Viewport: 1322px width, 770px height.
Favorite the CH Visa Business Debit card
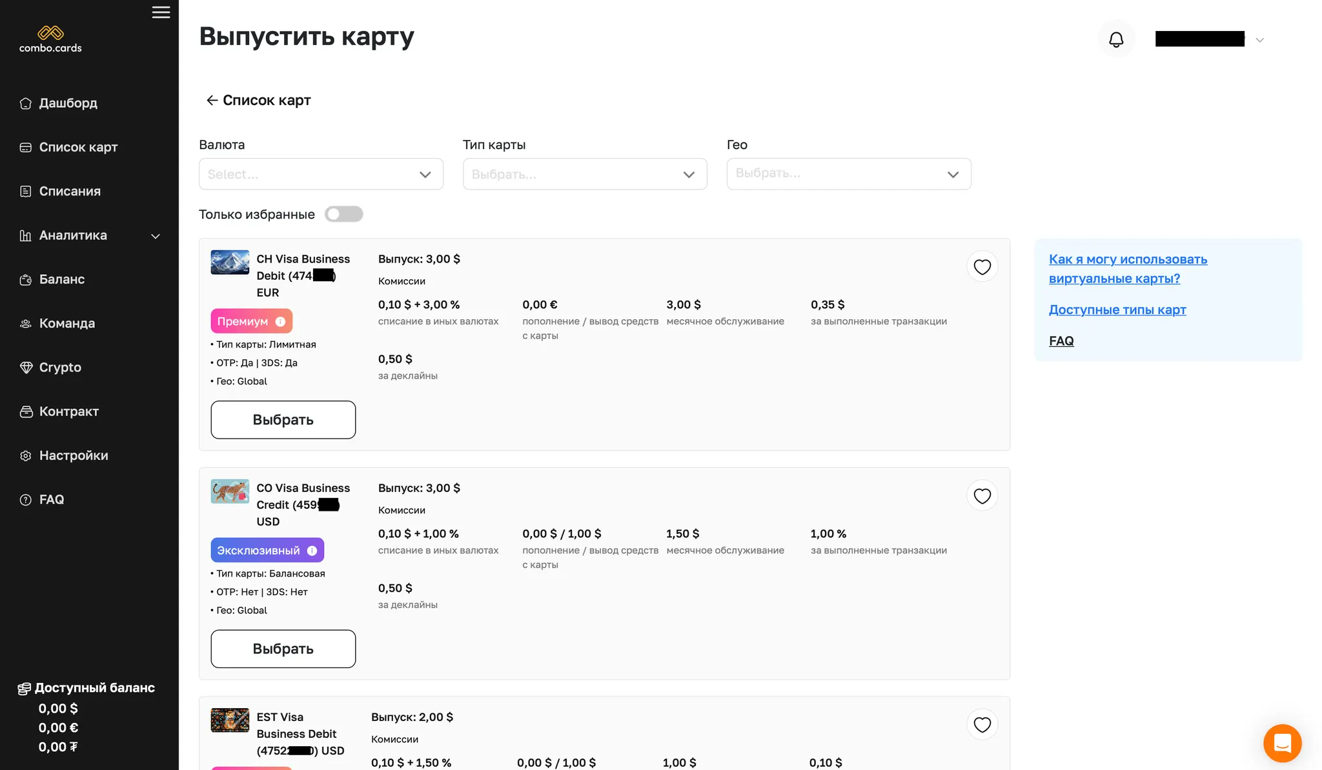pos(982,266)
